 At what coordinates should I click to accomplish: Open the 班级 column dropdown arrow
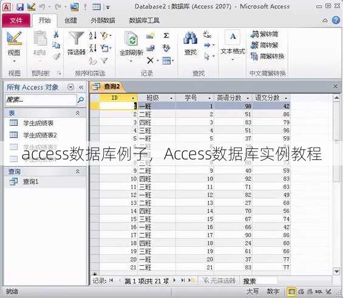point(171,98)
